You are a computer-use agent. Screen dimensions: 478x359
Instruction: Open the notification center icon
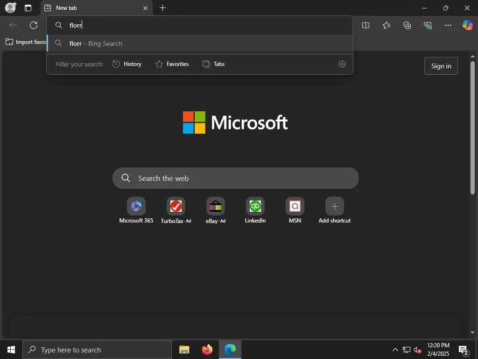click(464, 350)
